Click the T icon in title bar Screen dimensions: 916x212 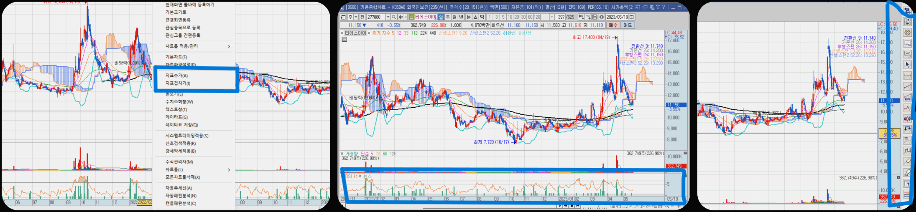point(658,7)
